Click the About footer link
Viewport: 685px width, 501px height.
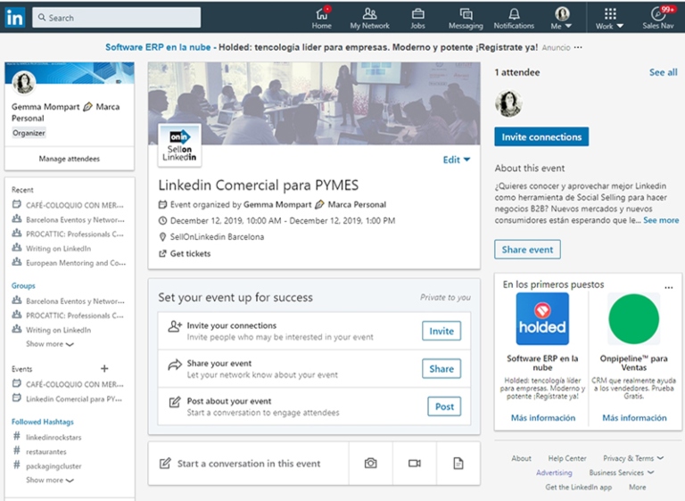click(x=521, y=458)
